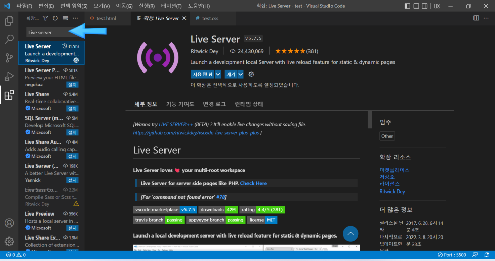Screen dimensions: 495x261
Task: Select the 세부 정보 tab
Action: [x=146, y=104]
